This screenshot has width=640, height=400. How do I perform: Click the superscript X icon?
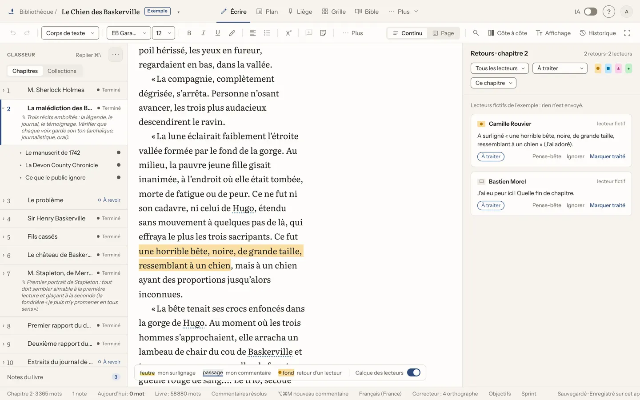pos(288,33)
